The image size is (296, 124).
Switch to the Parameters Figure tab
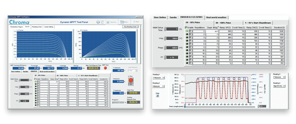pyautogui.click(x=17, y=27)
